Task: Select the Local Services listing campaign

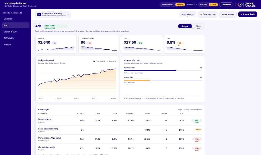Action: 120,130
